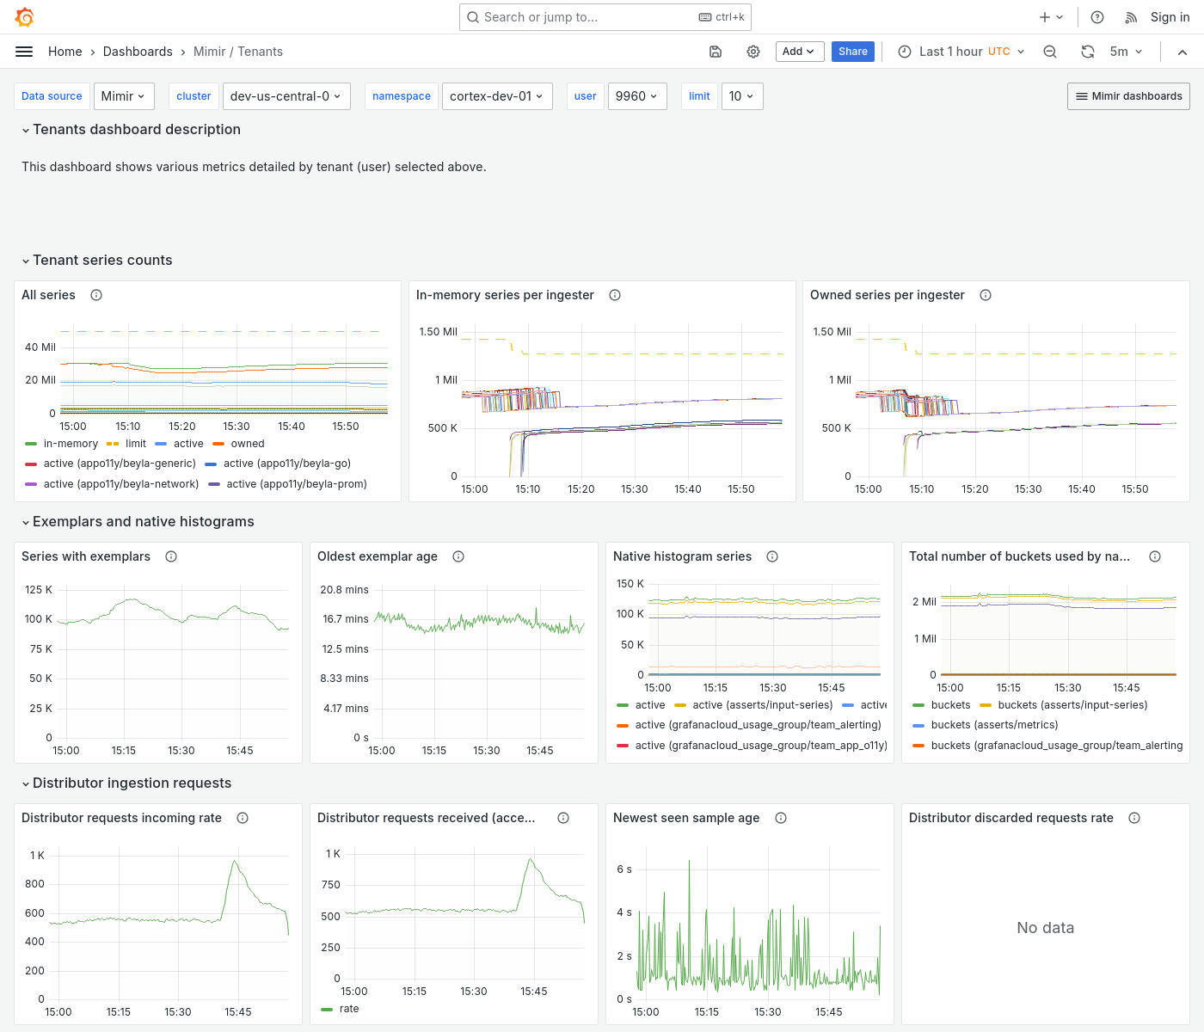The image size is (1204, 1032).
Task: Open the user 9960 dropdown
Action: click(x=637, y=96)
